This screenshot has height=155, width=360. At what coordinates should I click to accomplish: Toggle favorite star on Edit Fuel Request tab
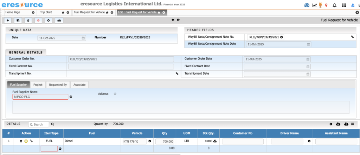pos(159,12)
